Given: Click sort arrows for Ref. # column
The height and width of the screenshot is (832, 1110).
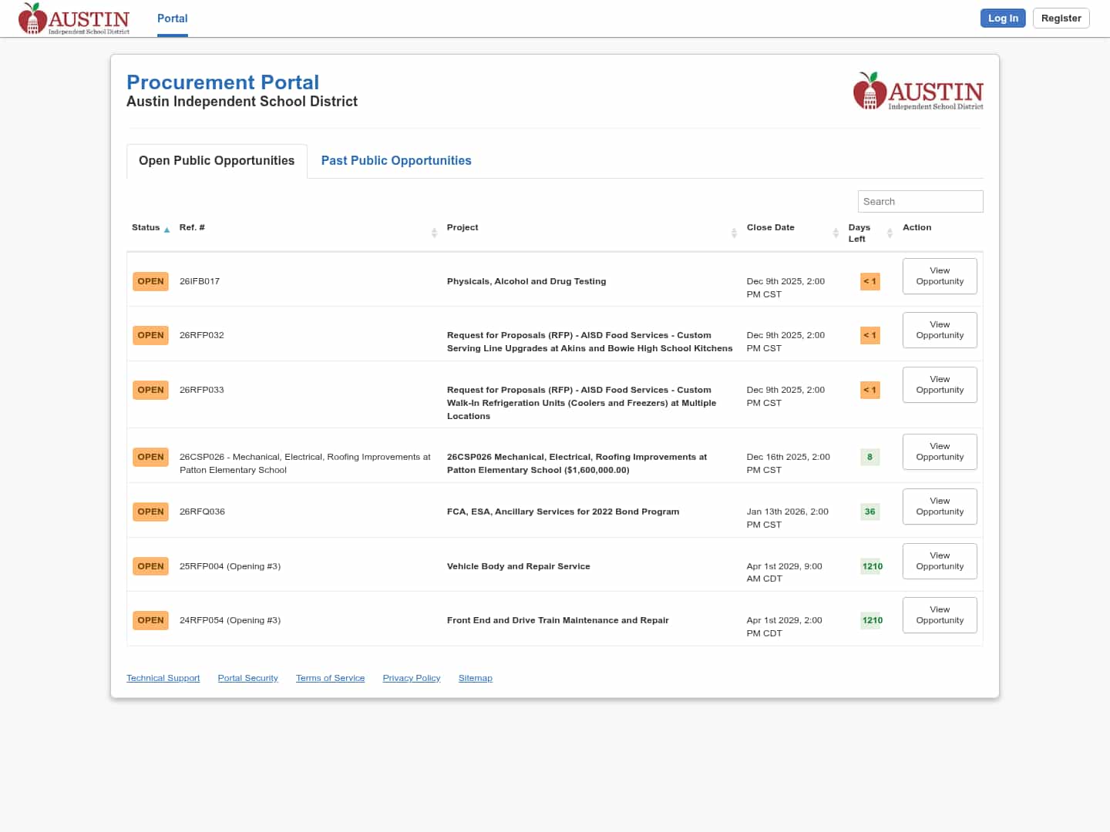Looking at the screenshot, I should coord(434,233).
